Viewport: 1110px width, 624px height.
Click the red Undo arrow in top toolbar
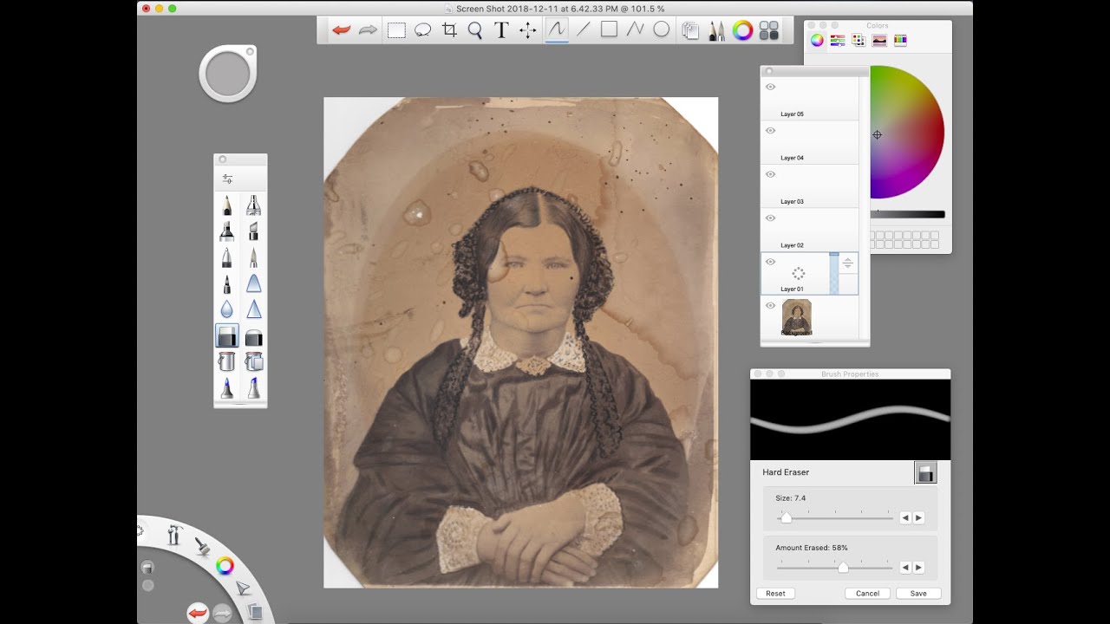point(342,30)
